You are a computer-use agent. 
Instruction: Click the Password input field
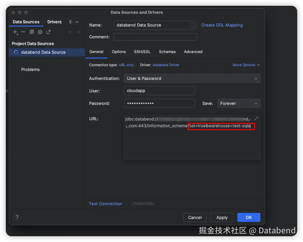point(159,103)
